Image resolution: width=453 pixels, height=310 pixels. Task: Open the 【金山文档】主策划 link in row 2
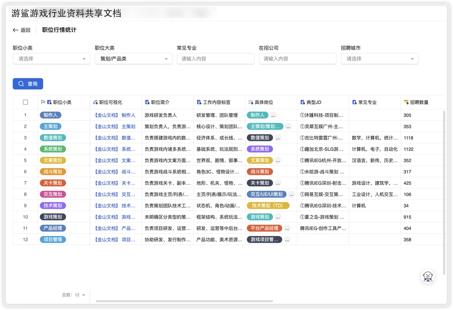[x=115, y=126]
